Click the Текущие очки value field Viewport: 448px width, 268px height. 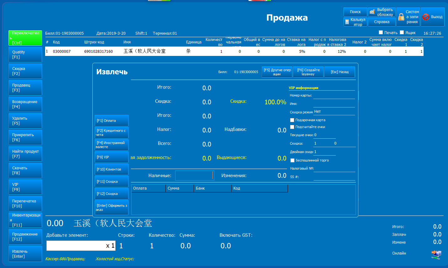coord(325,135)
